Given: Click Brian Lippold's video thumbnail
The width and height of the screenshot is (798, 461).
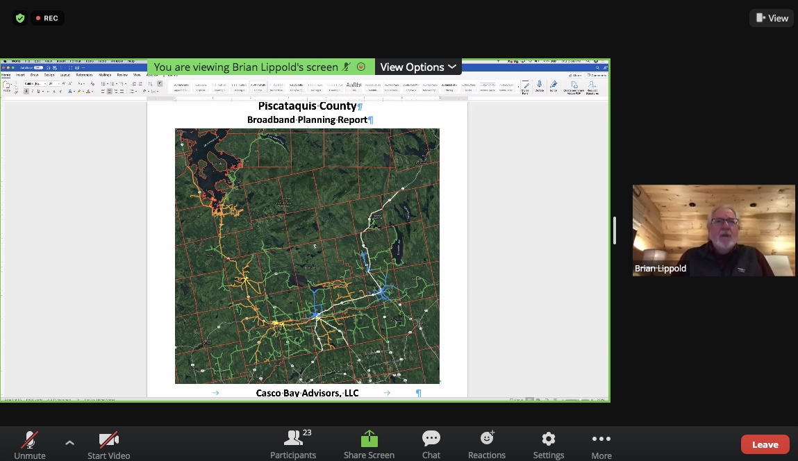Looking at the screenshot, I should click(x=713, y=229).
